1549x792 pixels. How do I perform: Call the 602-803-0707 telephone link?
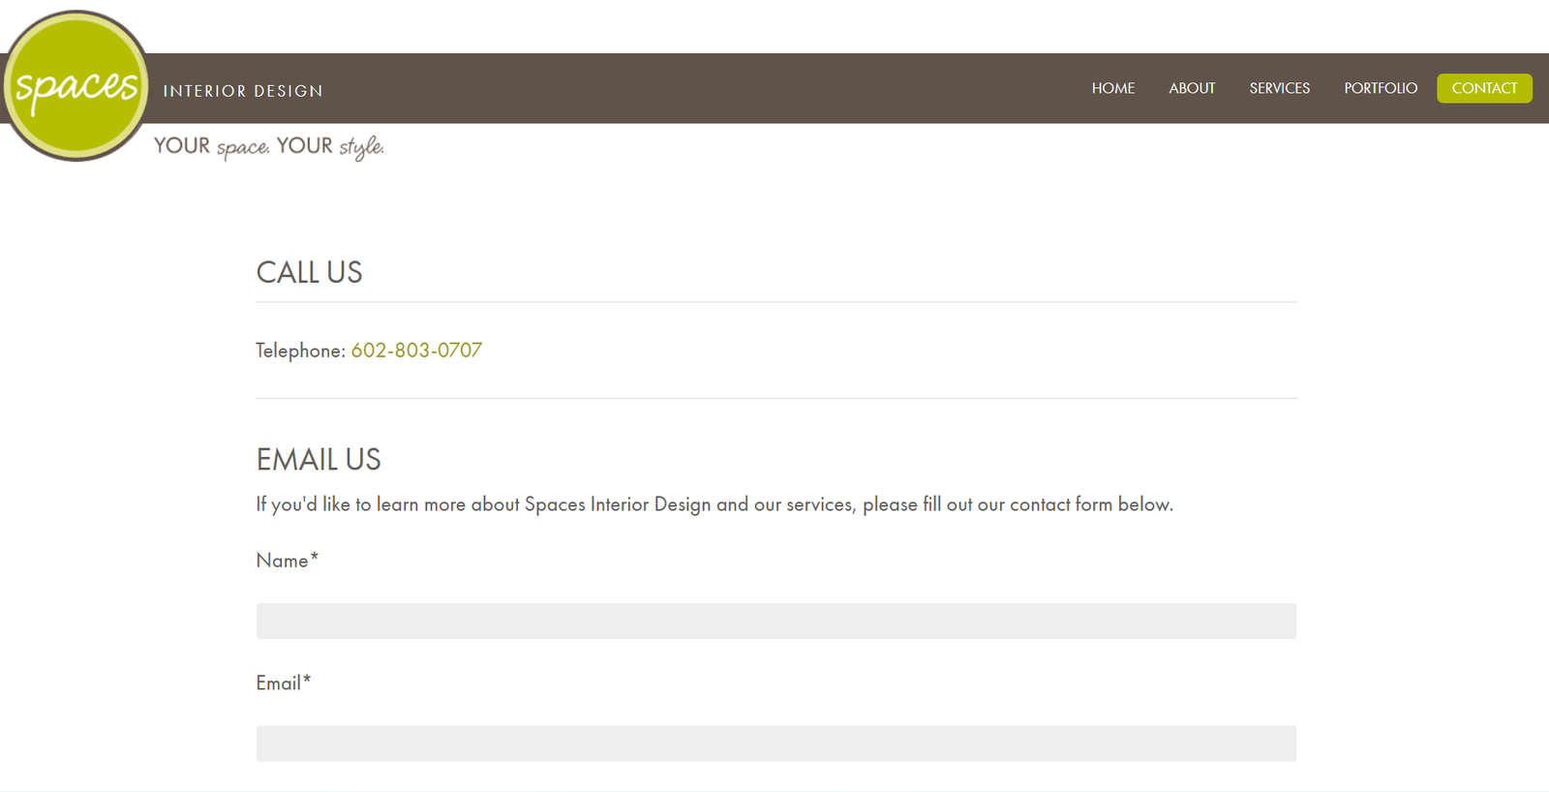tap(416, 350)
